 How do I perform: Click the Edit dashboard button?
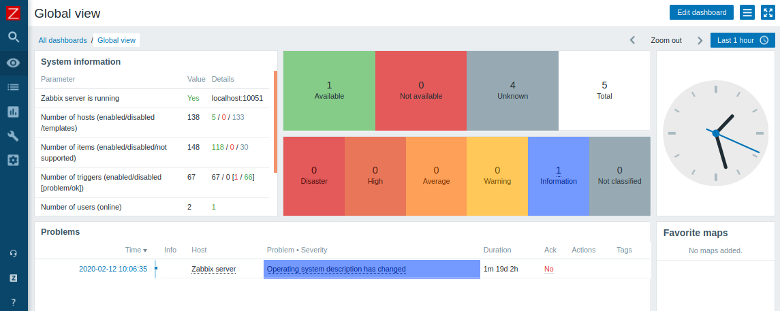702,12
